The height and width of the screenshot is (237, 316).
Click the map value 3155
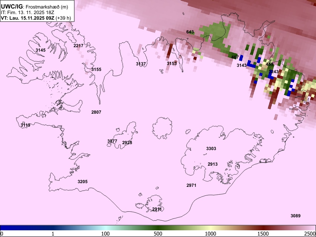pos(96,69)
